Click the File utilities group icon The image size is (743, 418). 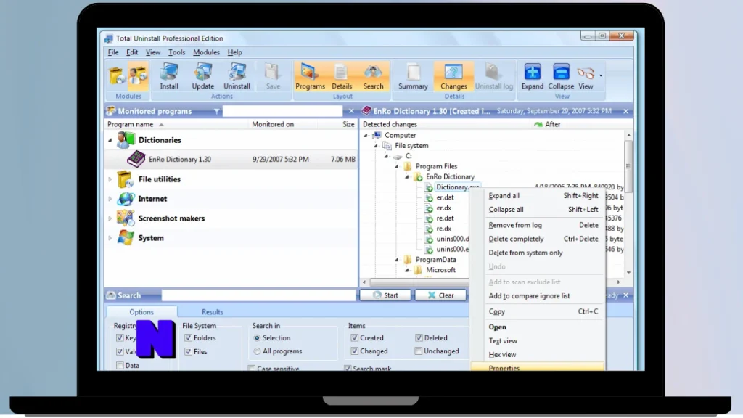tap(125, 179)
